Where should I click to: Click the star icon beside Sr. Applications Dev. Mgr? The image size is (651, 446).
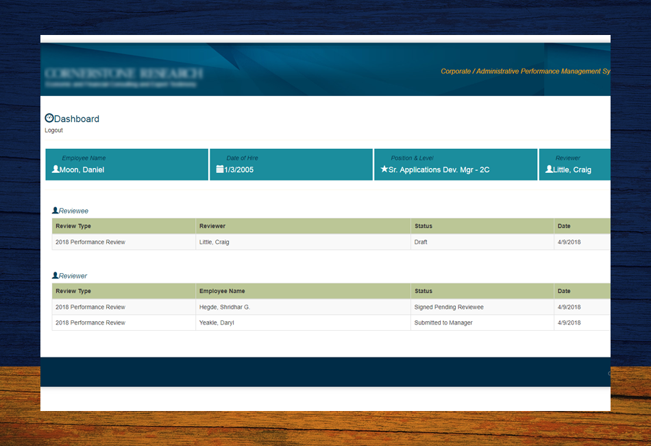384,169
